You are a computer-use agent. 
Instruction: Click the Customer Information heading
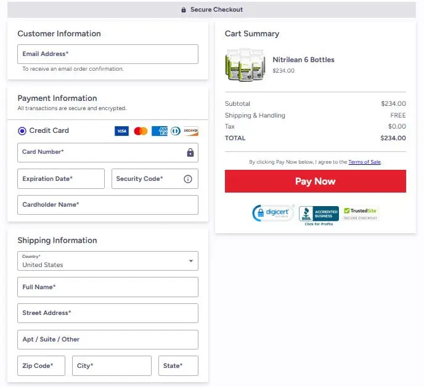[59, 34]
